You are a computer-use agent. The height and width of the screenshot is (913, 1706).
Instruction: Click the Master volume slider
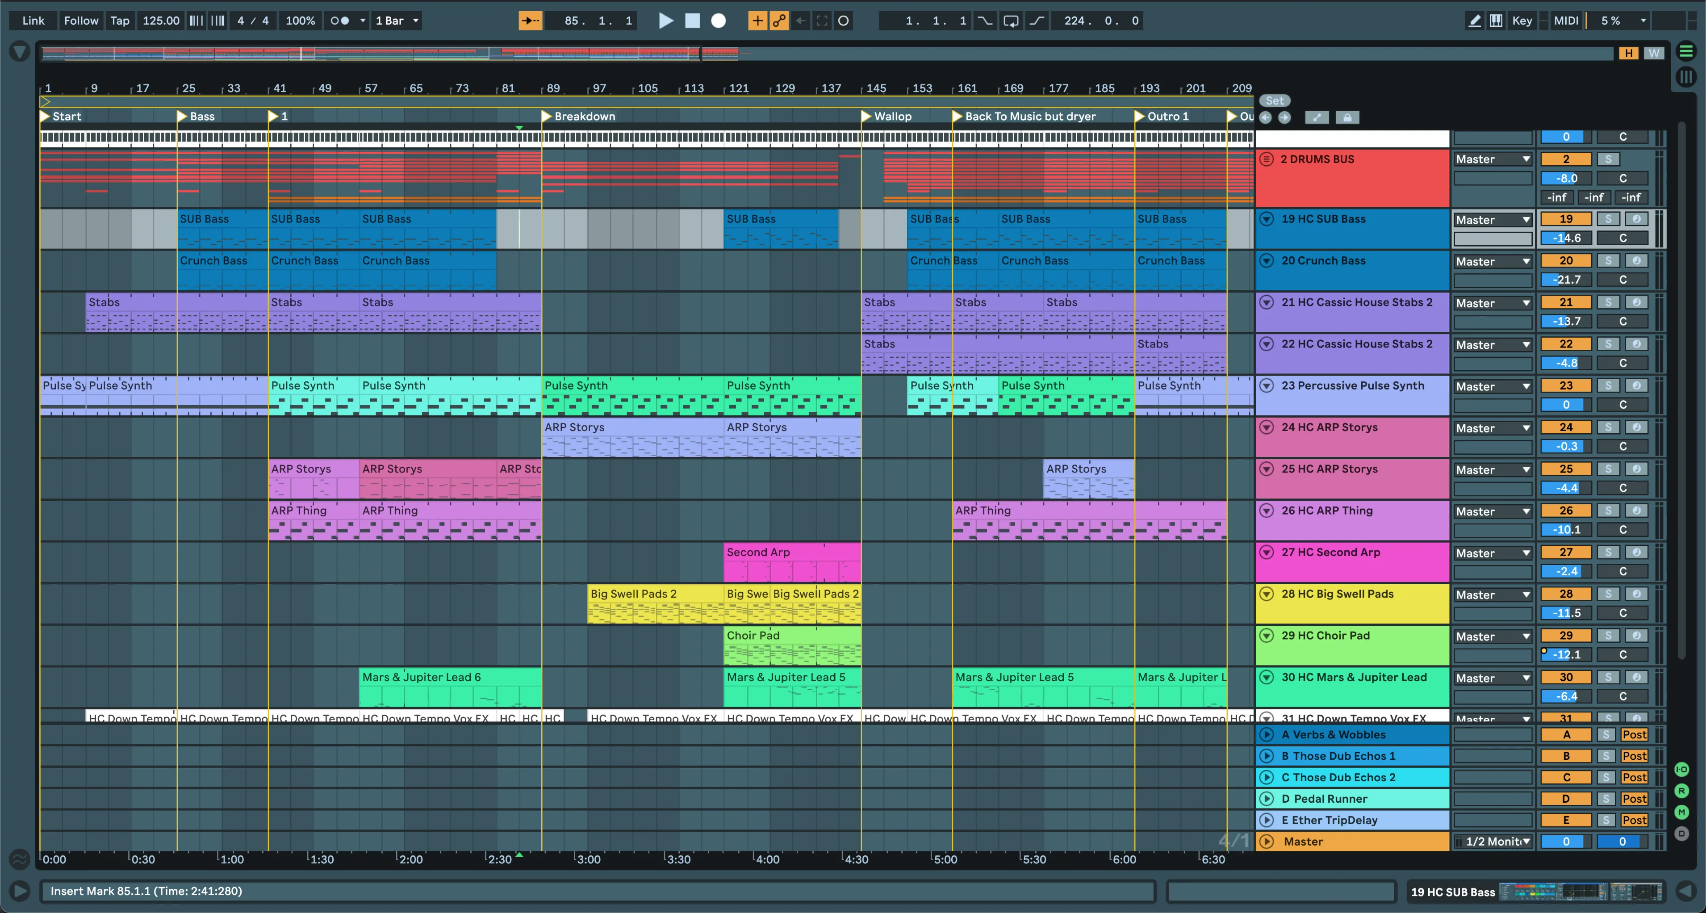click(x=1566, y=842)
